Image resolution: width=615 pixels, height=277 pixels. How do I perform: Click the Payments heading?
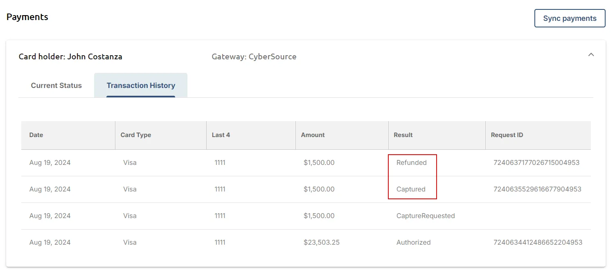point(27,17)
